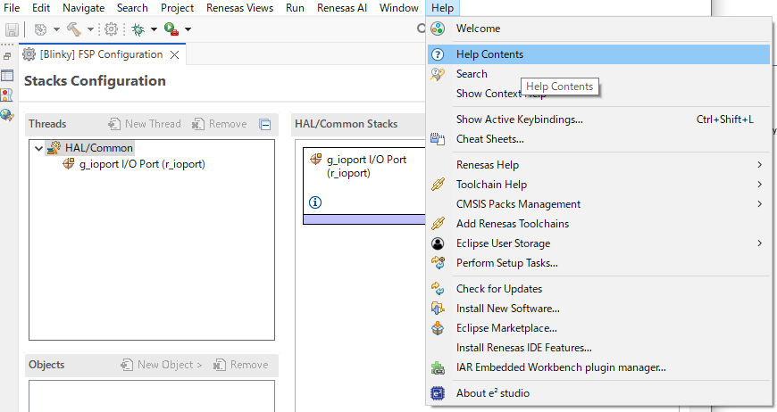The image size is (777, 412).
Task: Expand the Renesas Help submenu
Action: pyautogui.click(x=598, y=165)
